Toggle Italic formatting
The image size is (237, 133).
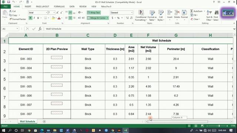34,18
